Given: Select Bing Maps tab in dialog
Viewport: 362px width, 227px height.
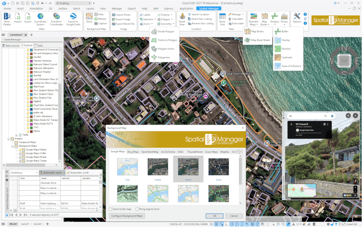Looking at the screenshot, I should [x=133, y=152].
